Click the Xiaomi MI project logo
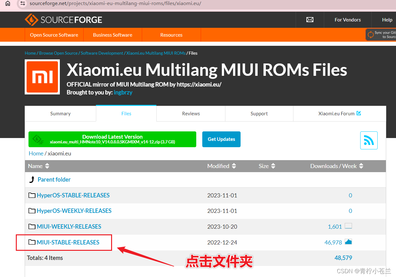This screenshot has width=396, height=277. click(42, 77)
